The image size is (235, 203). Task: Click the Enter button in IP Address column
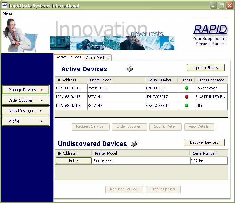pyautogui.click(x=73, y=161)
